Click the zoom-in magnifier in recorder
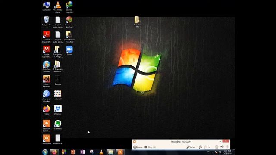Image resolution: width=276 pixels, height=155 pixels. click(200, 147)
